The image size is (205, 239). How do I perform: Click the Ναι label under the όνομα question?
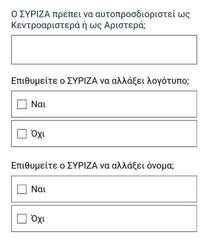click(x=38, y=189)
